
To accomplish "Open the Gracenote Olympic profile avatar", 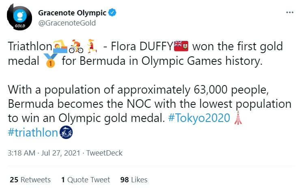I will point(19,18).
